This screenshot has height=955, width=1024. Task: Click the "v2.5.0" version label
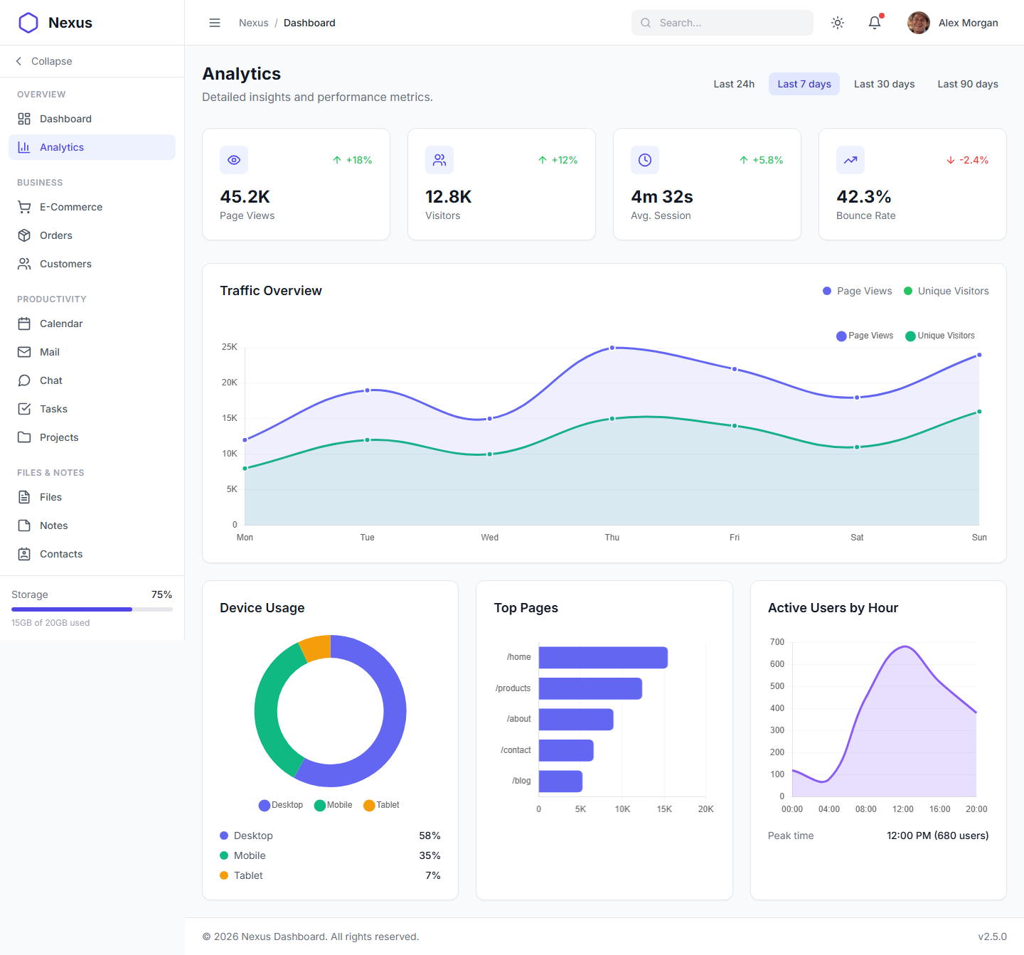[992, 937]
